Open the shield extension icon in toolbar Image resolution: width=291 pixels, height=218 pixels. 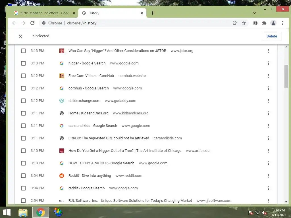coord(255,23)
